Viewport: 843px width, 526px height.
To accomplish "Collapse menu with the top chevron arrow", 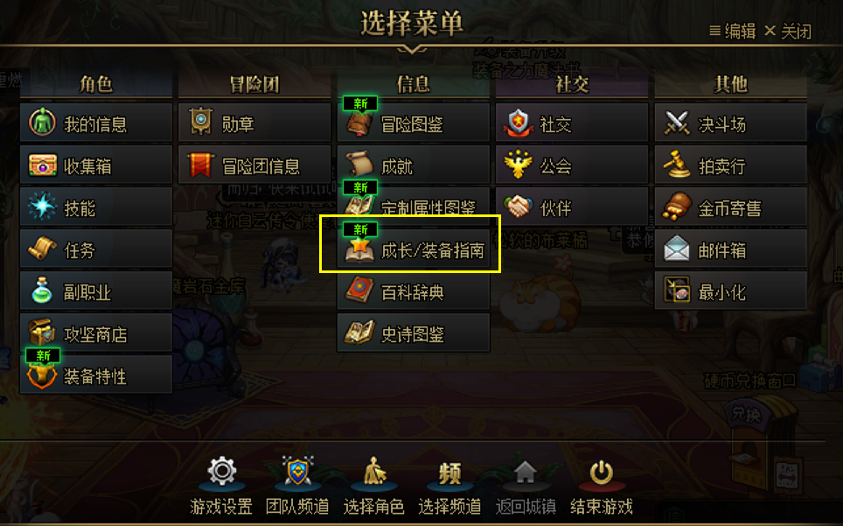I will pos(412,50).
